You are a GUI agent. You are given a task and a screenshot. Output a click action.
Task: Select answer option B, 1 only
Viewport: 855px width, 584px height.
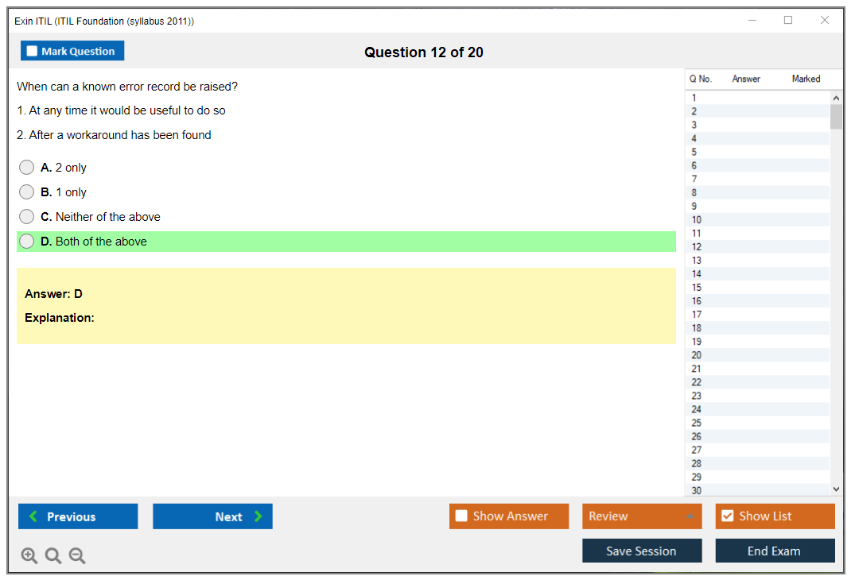tap(27, 192)
